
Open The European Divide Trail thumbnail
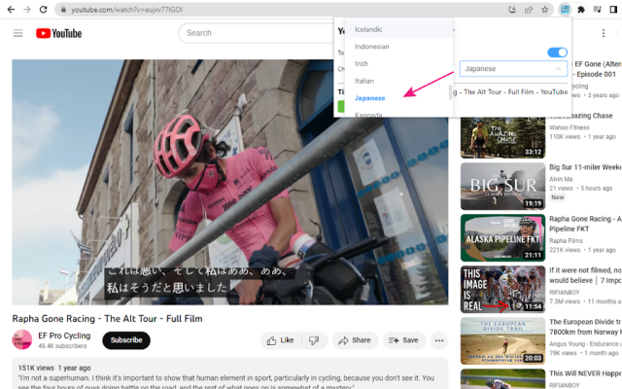pos(502,341)
